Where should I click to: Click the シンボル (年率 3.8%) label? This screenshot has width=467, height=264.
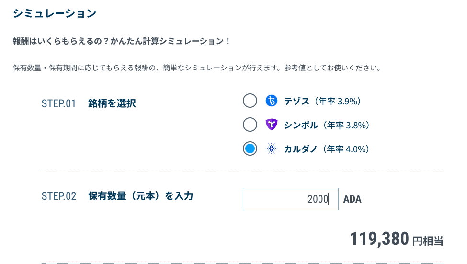327,125
